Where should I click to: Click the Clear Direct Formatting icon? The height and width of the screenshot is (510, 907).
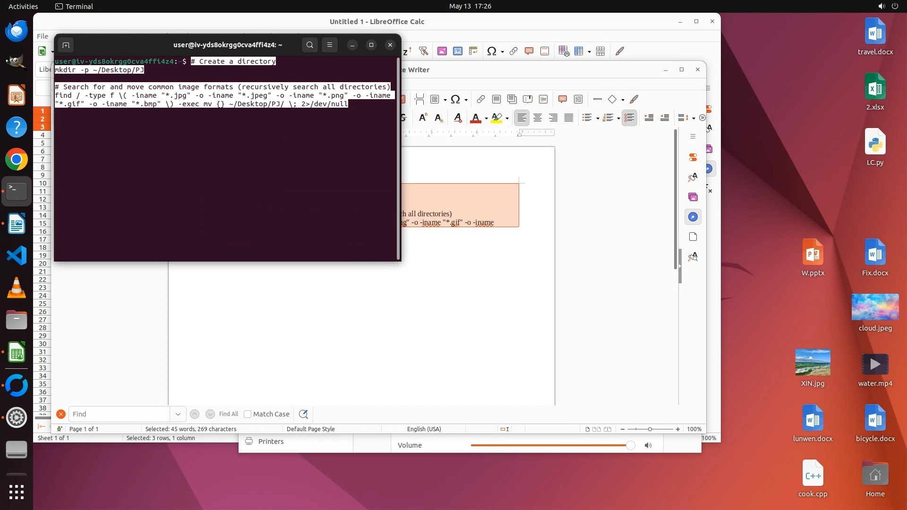457,118
